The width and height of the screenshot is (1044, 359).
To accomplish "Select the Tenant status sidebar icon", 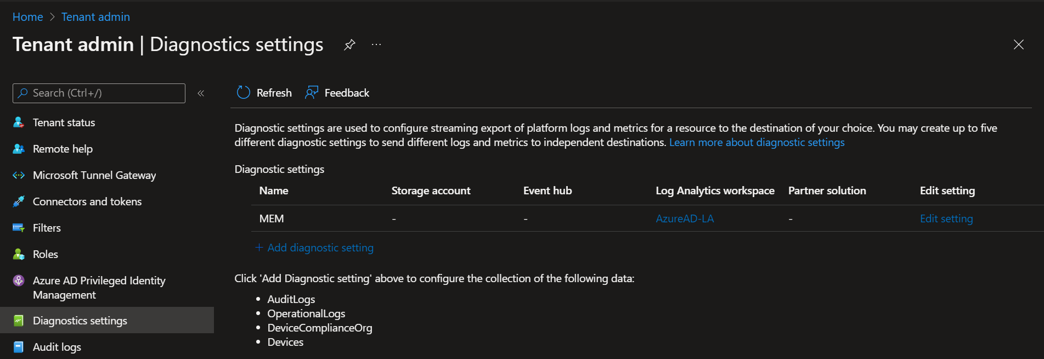I will [x=19, y=122].
